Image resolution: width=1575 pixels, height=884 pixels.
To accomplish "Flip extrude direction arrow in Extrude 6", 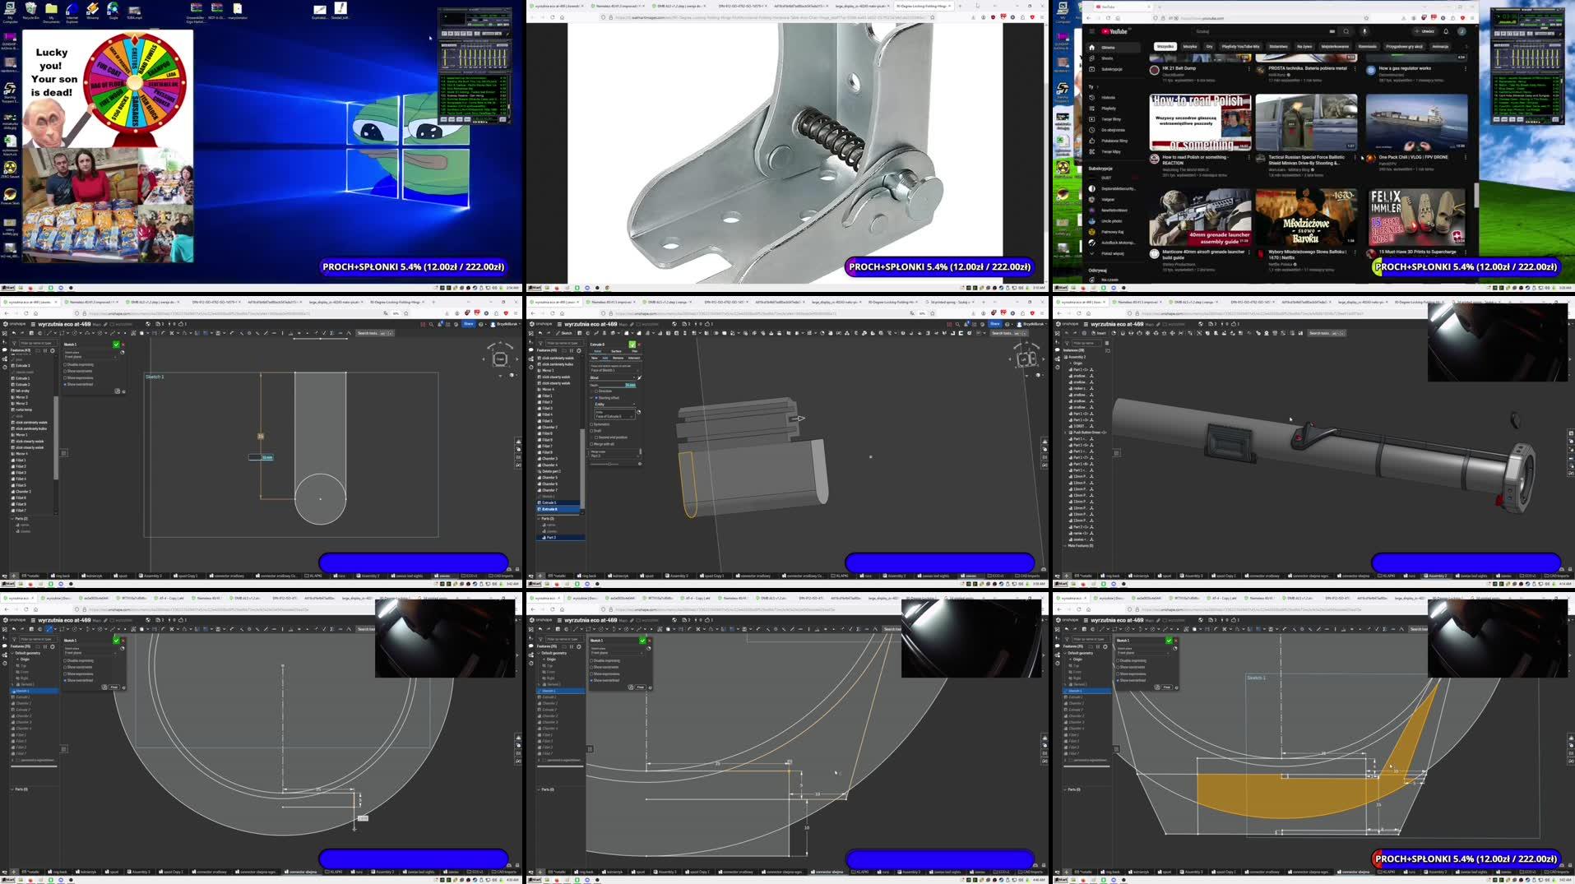I will tap(639, 377).
